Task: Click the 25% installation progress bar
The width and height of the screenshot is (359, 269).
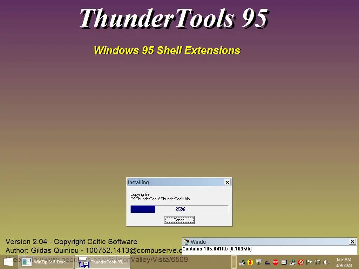Action: click(179, 209)
